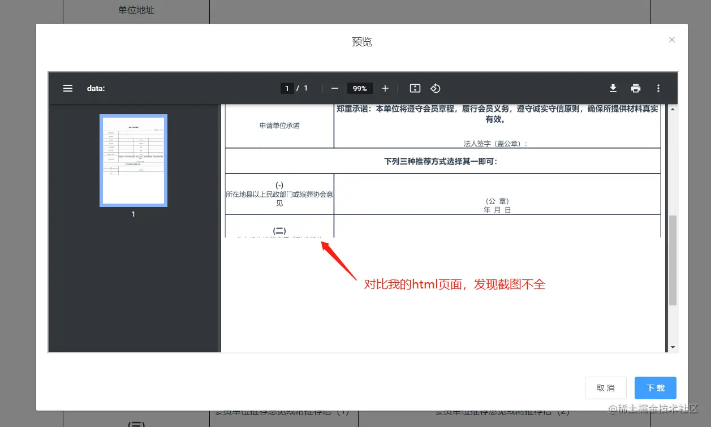Open the PDF viewer more options menu

pyautogui.click(x=658, y=88)
